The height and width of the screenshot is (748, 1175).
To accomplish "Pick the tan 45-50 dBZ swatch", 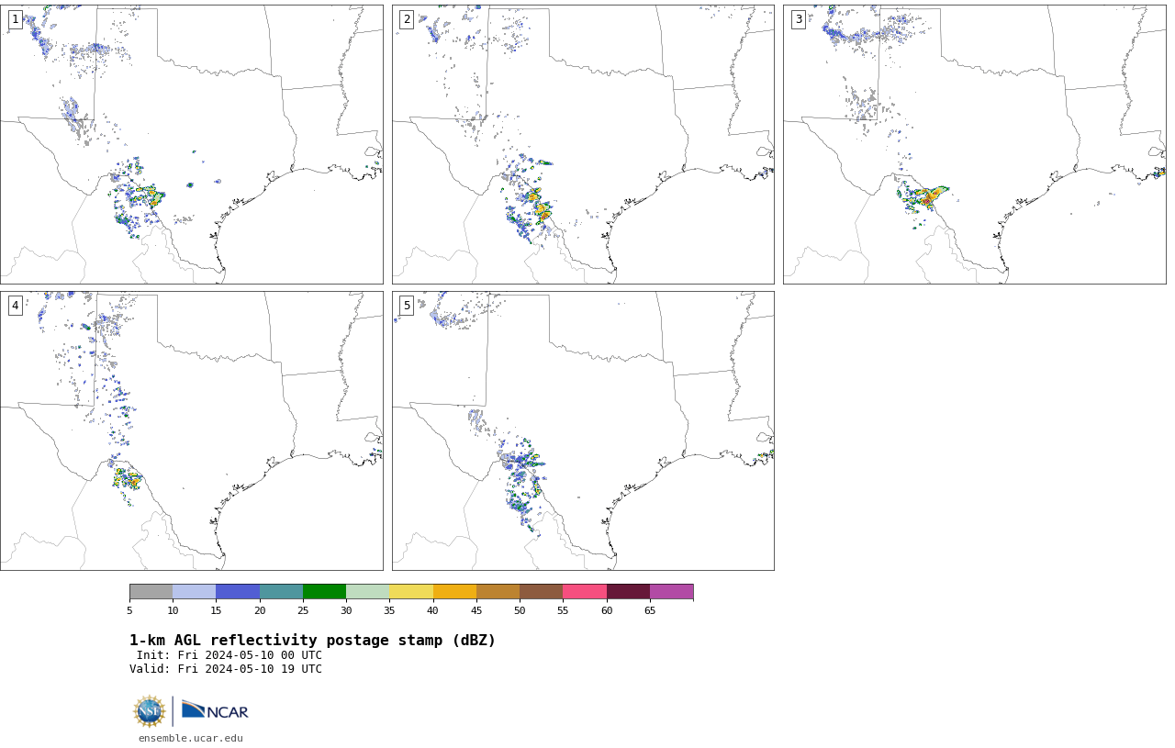I will [x=498, y=591].
